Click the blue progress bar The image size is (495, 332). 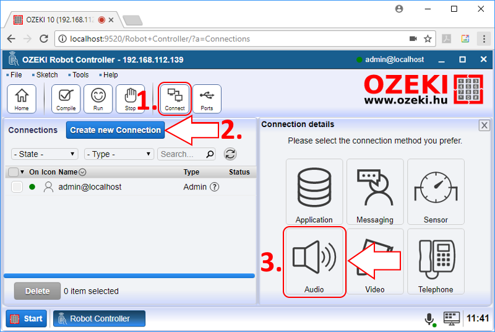[x=129, y=276]
